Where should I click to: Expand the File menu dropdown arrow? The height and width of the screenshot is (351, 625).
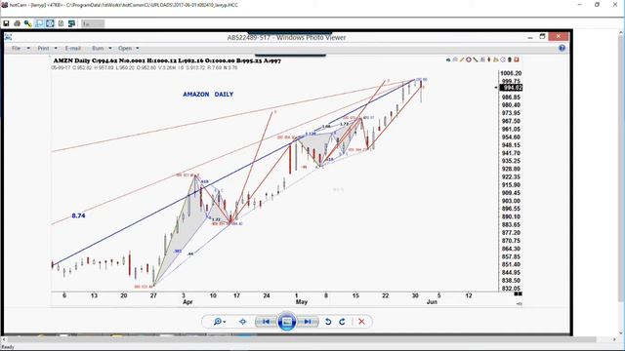click(28, 48)
